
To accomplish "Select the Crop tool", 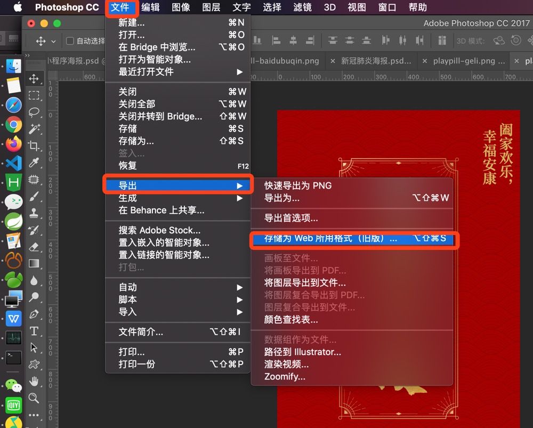I will pos(35,143).
